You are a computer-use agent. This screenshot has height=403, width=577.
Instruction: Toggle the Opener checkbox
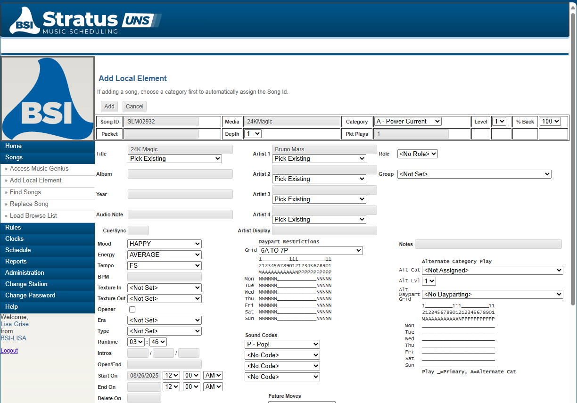click(132, 309)
